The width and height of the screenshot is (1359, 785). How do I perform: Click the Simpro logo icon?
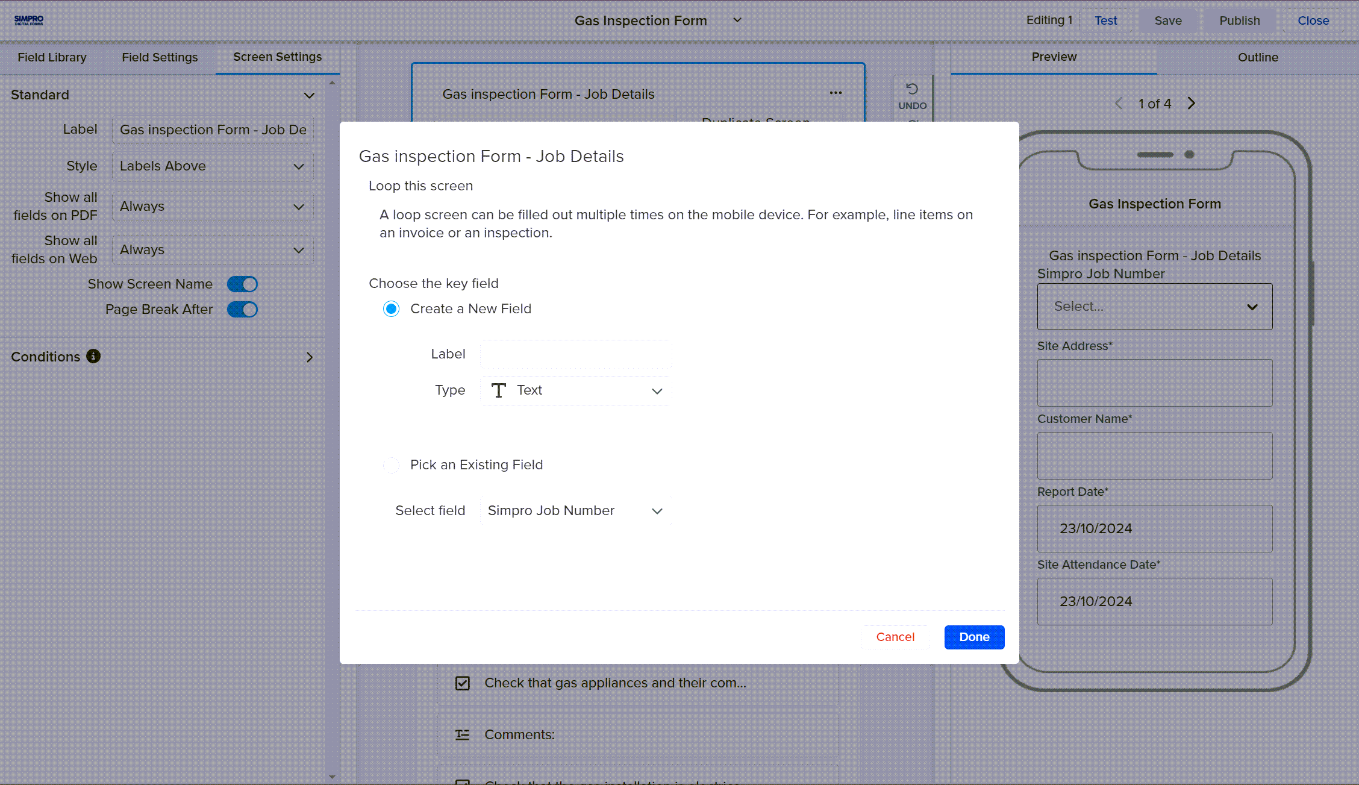point(29,20)
